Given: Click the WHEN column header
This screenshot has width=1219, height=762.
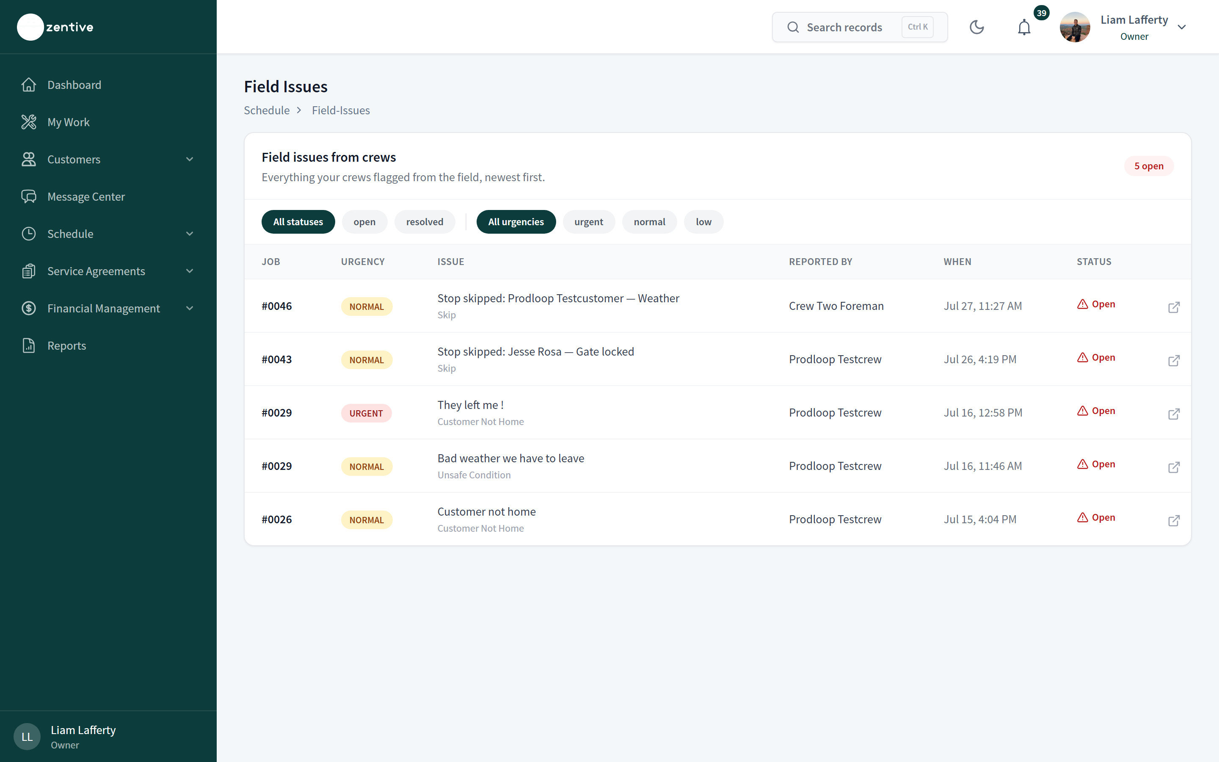Looking at the screenshot, I should coord(957,262).
